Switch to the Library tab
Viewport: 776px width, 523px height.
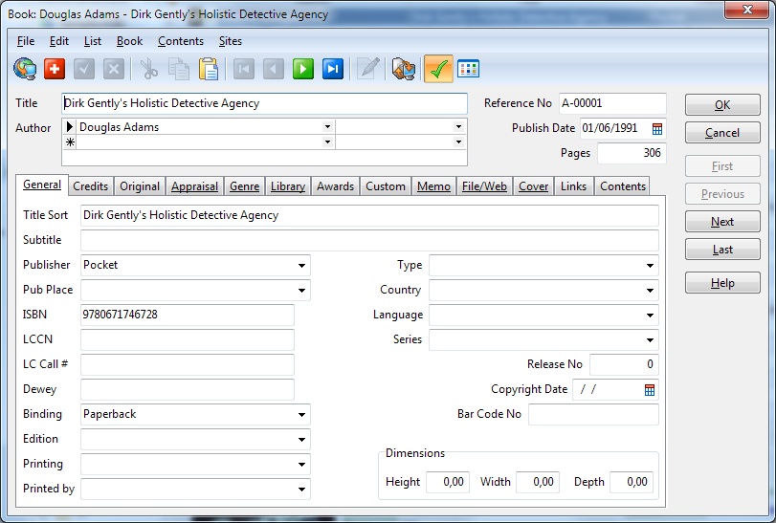click(x=288, y=186)
